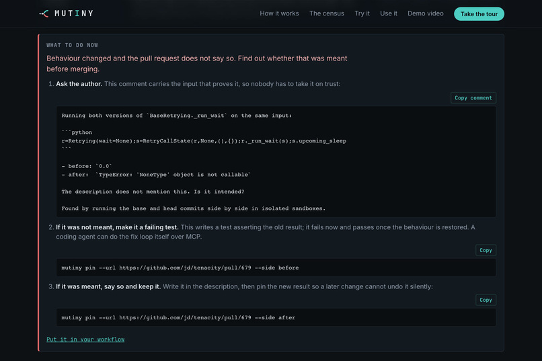Follow the Put it in your workflow link
Viewport: 542px width, 361px height.
(85, 339)
